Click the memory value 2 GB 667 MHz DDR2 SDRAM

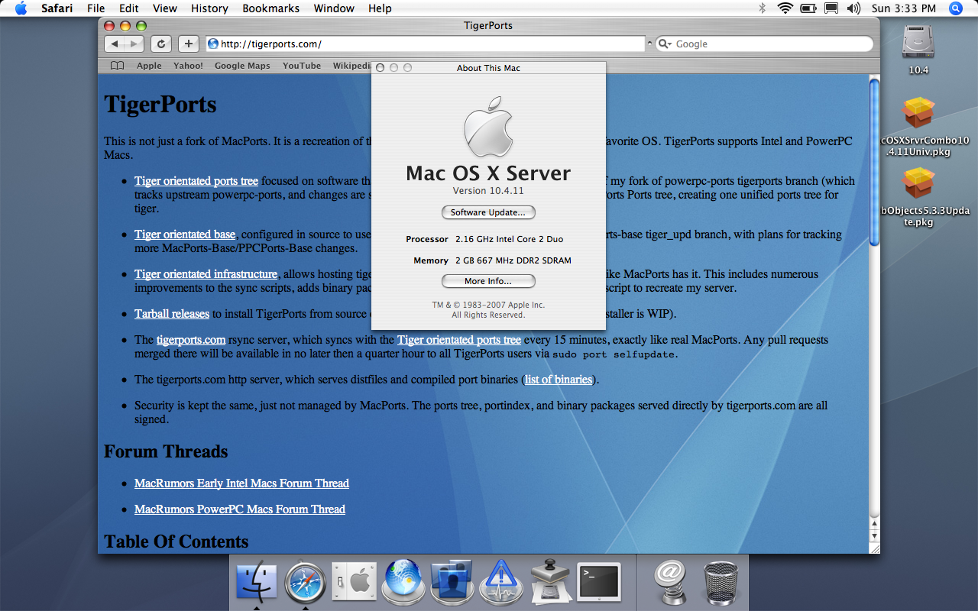click(x=513, y=260)
